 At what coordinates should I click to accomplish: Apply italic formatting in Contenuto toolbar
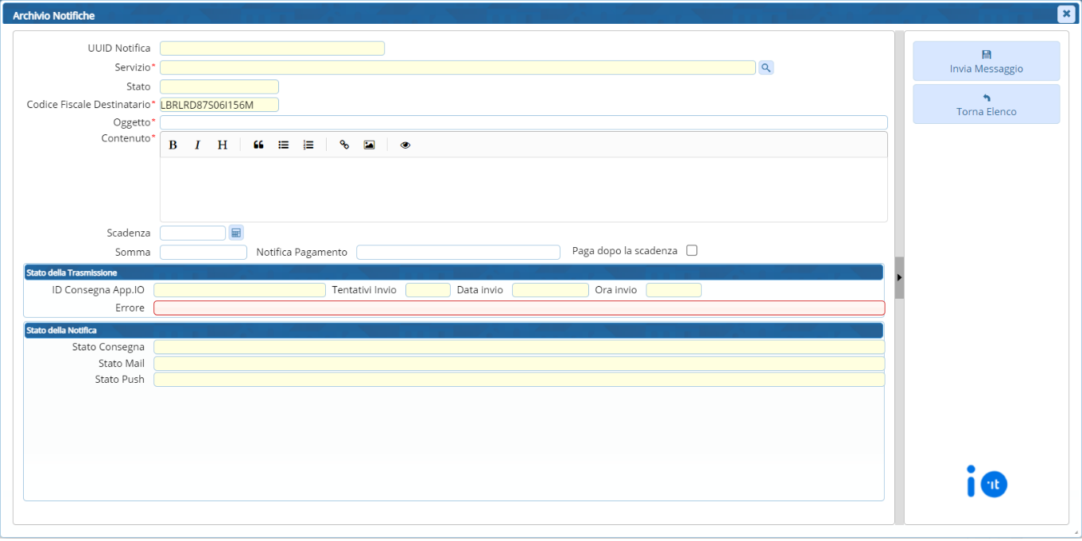click(x=198, y=145)
